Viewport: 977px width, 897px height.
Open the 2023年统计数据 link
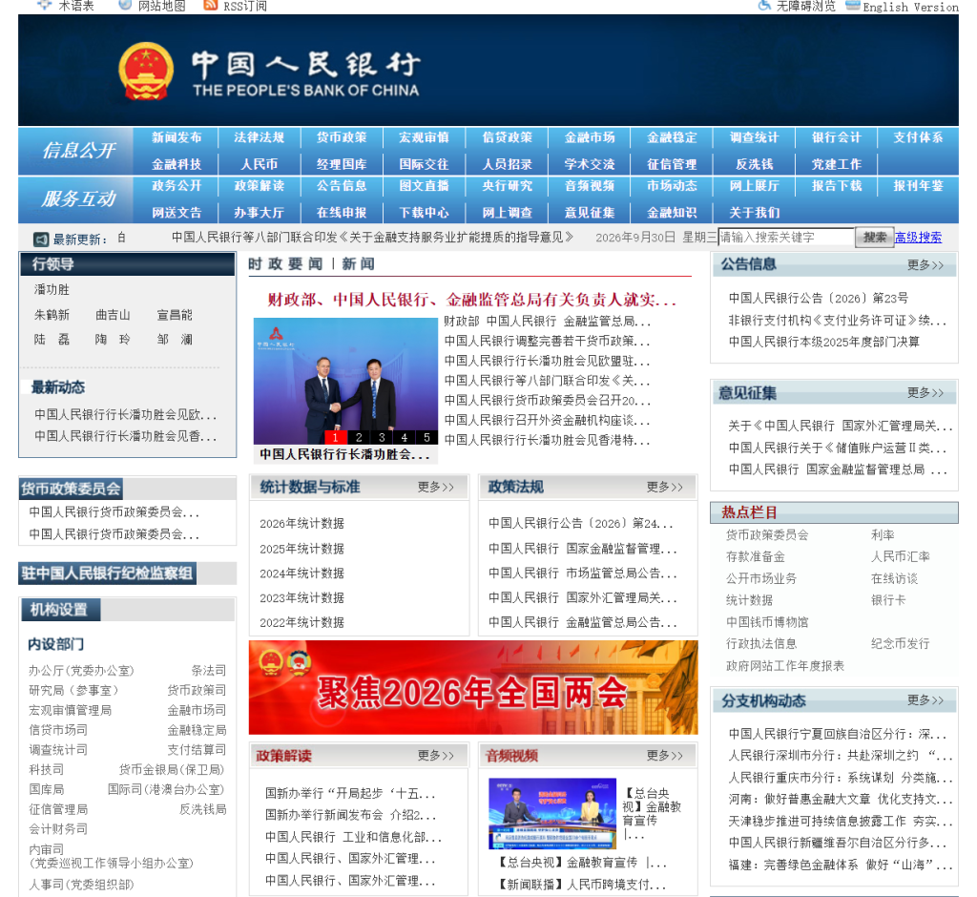301,597
